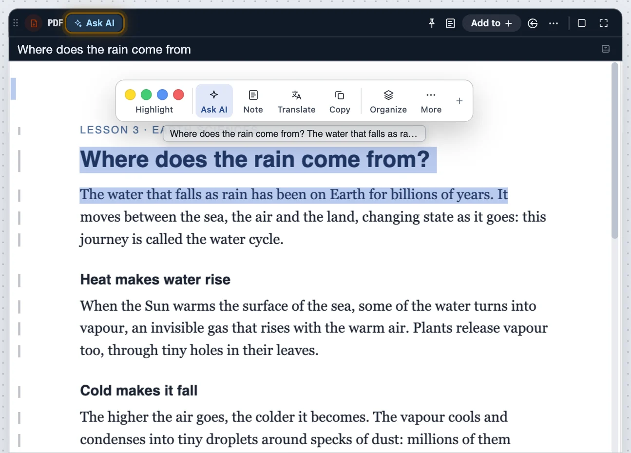Copy the selected text
Screen dimensions: 631x453
coord(340,101)
